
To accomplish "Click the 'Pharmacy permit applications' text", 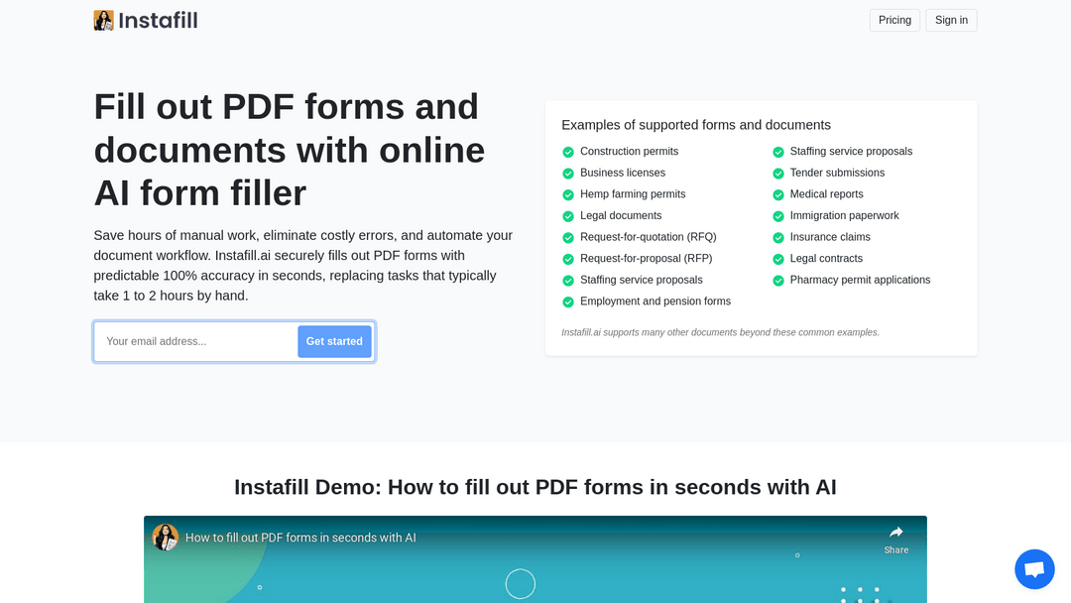I will (x=860, y=280).
